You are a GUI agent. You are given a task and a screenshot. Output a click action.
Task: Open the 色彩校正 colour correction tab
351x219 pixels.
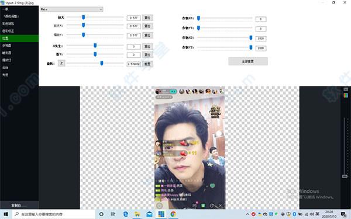[x=19, y=31]
